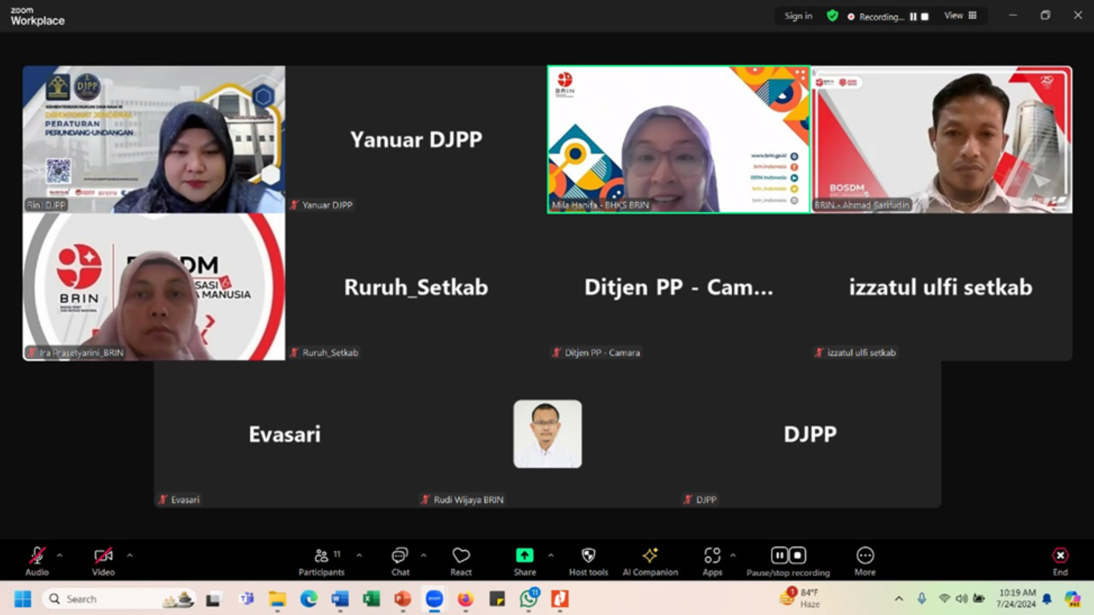Launch AI Companion
Viewport: 1094px width, 615px height.
pos(650,561)
